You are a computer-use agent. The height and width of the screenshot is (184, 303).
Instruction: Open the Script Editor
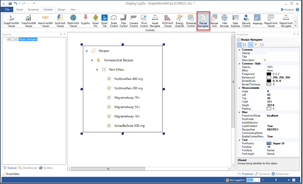(11, 174)
